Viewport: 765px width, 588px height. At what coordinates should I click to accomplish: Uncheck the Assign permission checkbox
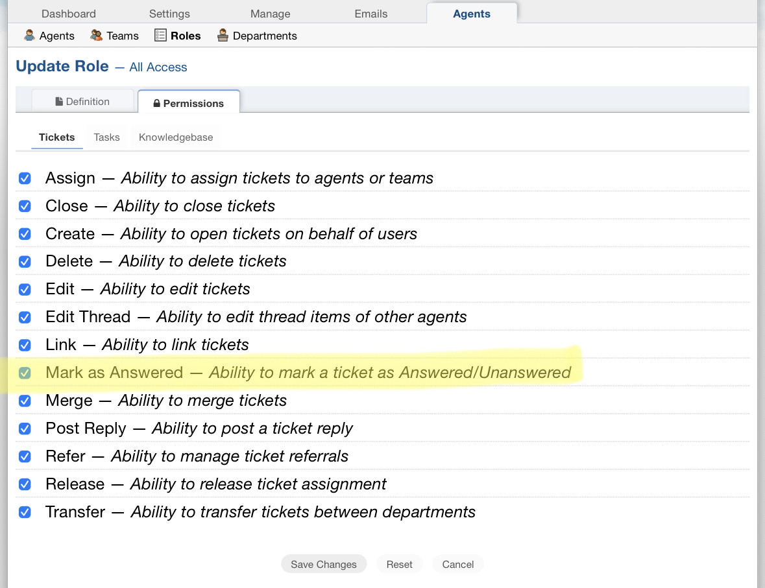pyautogui.click(x=25, y=178)
